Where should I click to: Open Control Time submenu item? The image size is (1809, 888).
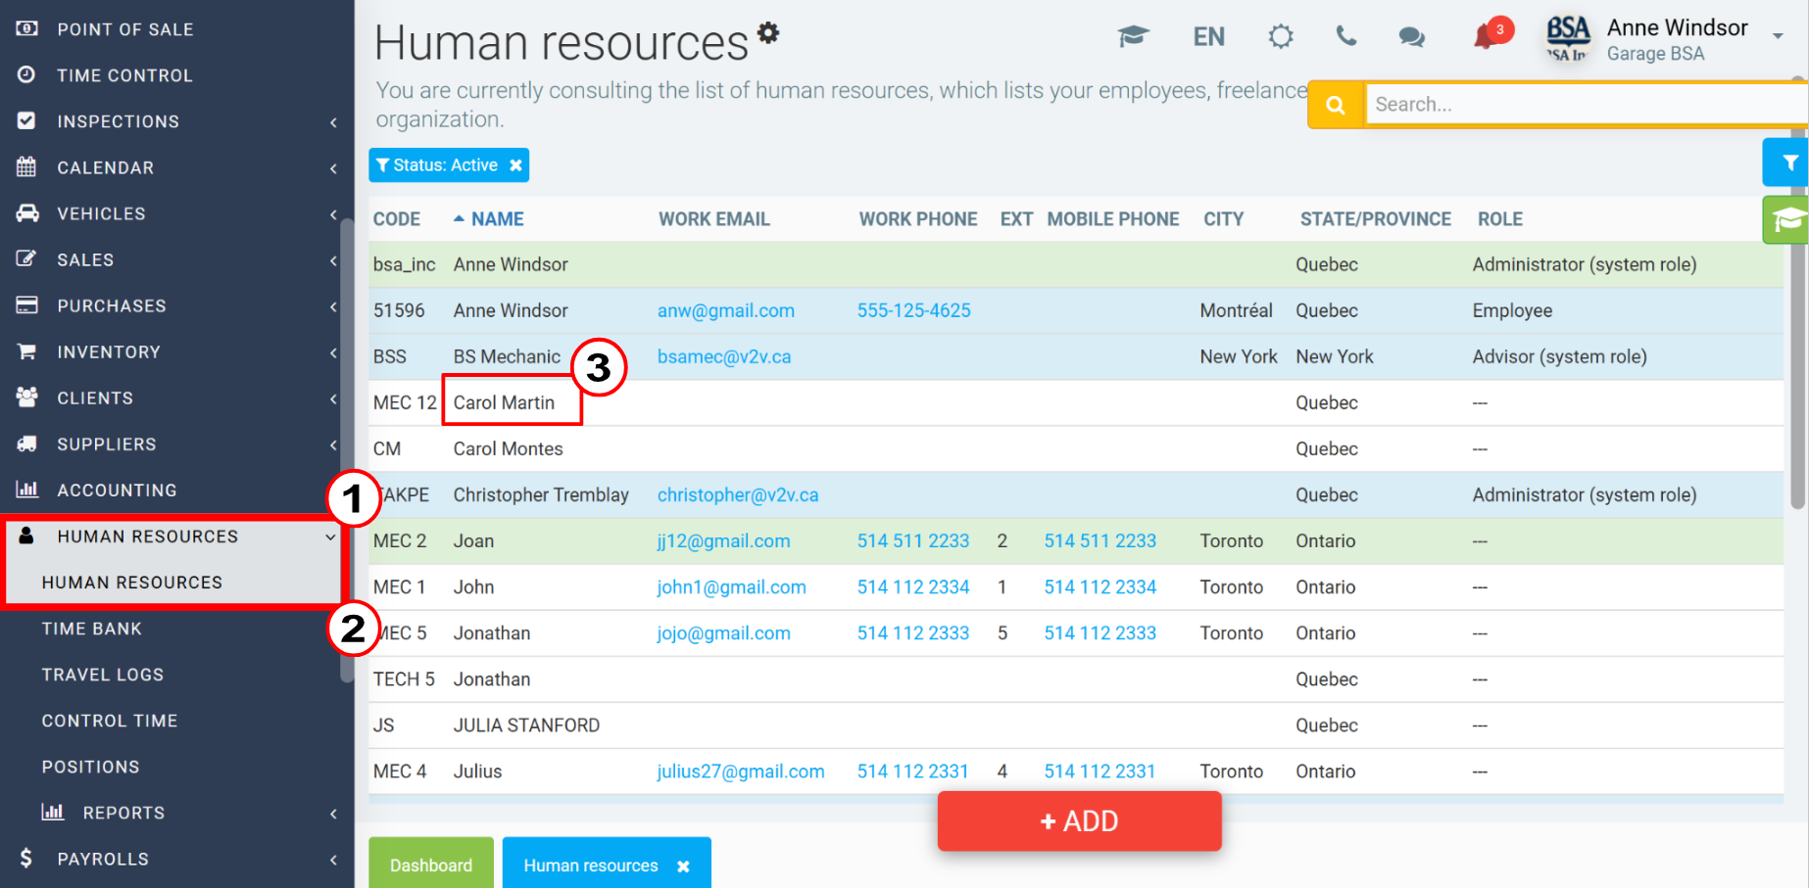pyautogui.click(x=110, y=721)
